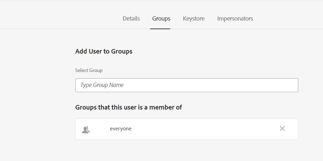Focus the Type Group Name field
The width and height of the screenshot is (323, 161).
[x=187, y=85]
